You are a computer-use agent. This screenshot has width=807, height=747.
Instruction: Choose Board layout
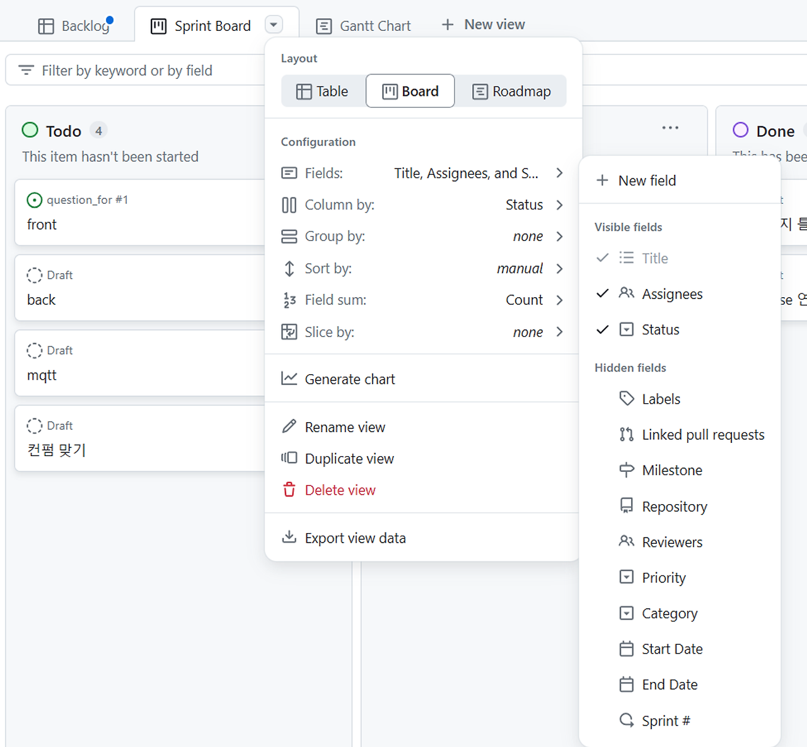tap(410, 91)
